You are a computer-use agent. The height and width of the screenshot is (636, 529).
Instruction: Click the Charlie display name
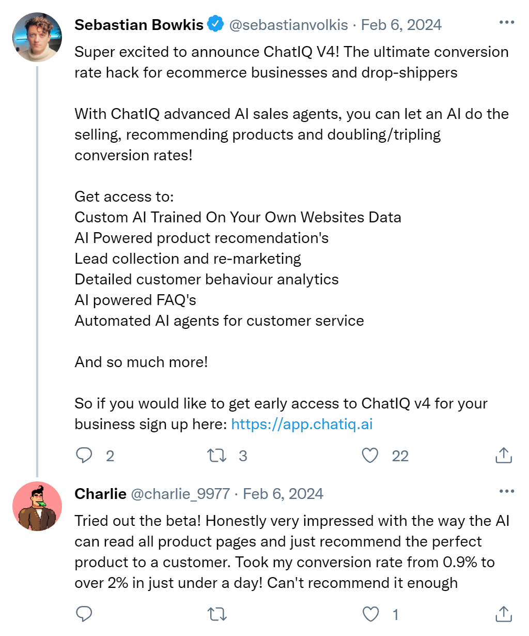[100, 494]
